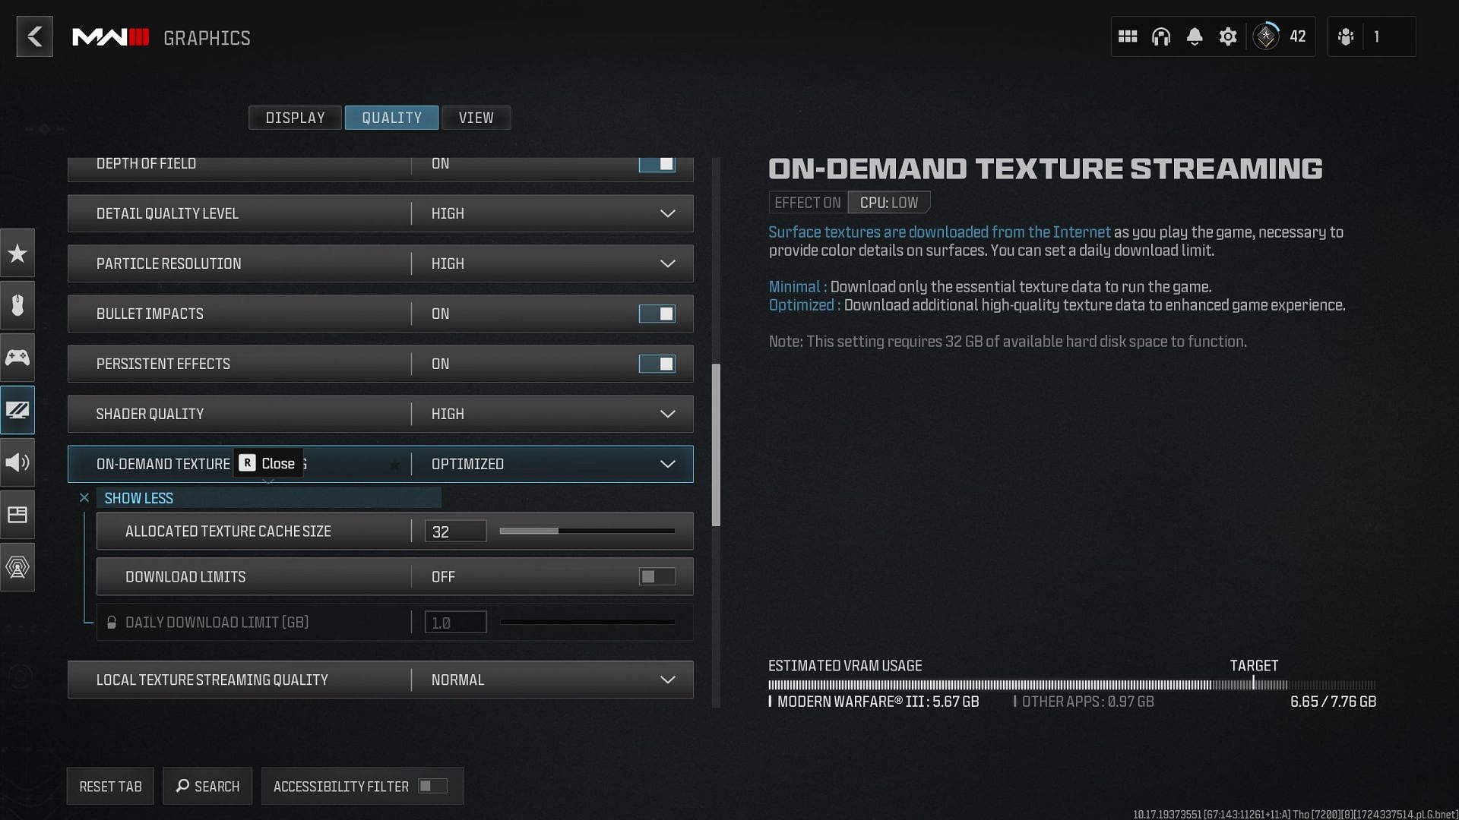Toggle Persistent Effects setting off
This screenshot has width=1459, height=820.
click(657, 364)
